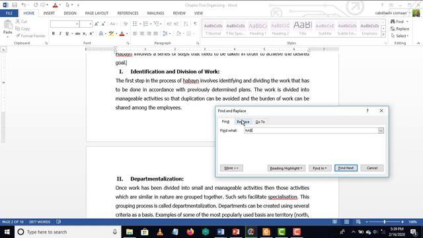
Task: Apply text highlight color
Action: click(111, 34)
